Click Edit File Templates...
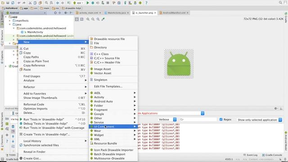Screen dimensions: 288x162 [x=113, y=86]
